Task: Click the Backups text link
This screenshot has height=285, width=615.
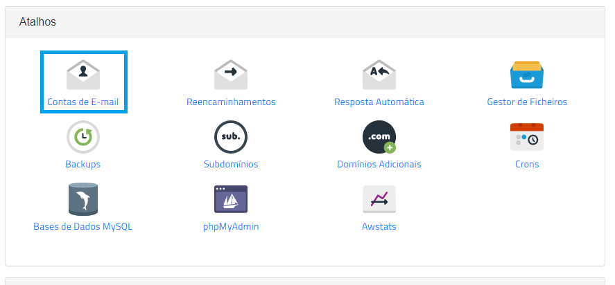Action: coord(83,164)
